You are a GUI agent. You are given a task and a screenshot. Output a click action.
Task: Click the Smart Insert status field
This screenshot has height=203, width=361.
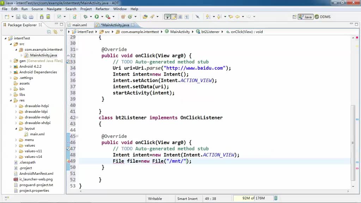187,199
